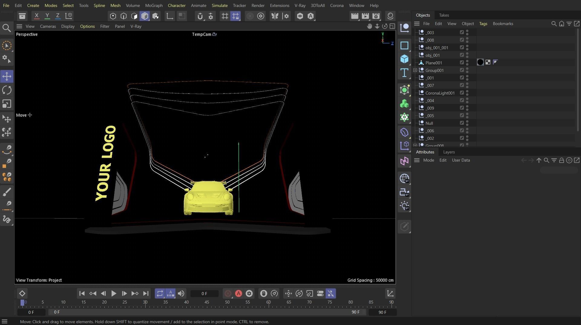Go to end of animation
The height and width of the screenshot is (325, 581).
(x=146, y=294)
